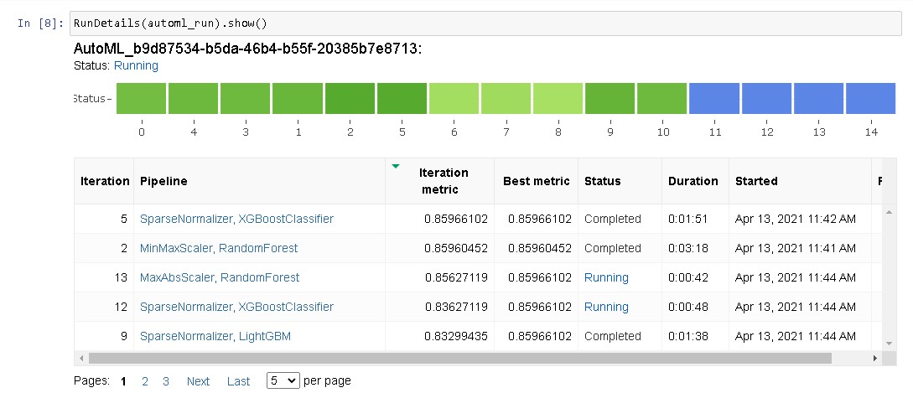Open the SparseNormalizer, XGBoostClassifier pipeline of iteration 5

coord(236,219)
